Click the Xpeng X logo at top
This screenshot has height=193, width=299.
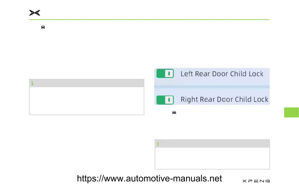point(34,13)
